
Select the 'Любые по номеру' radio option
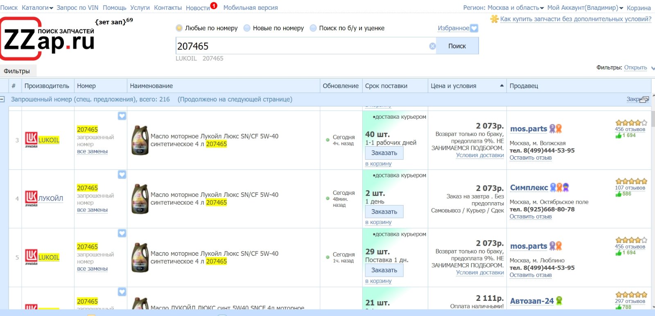tap(179, 28)
